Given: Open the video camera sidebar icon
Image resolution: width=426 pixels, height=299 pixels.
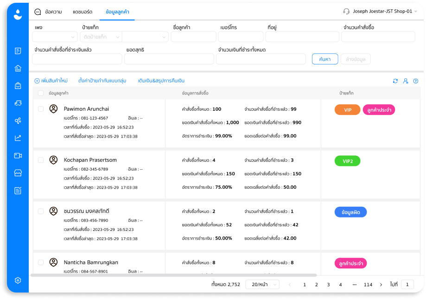Looking at the screenshot, I should click(x=18, y=156).
